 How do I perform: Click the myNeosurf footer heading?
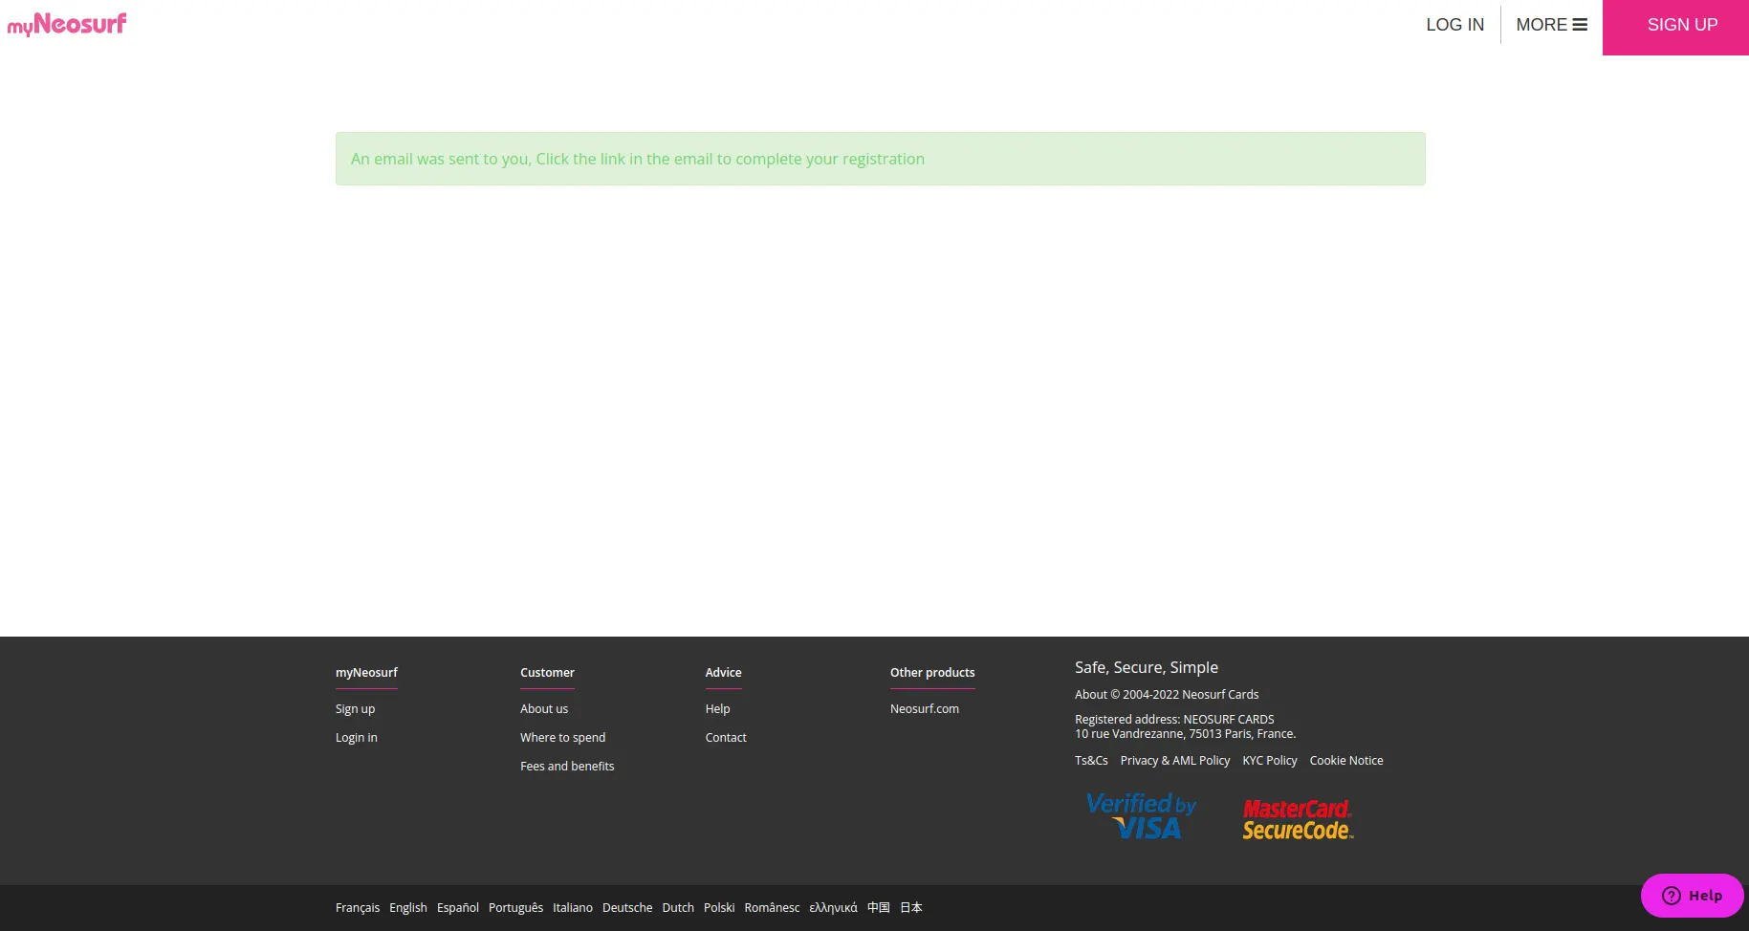point(366,673)
